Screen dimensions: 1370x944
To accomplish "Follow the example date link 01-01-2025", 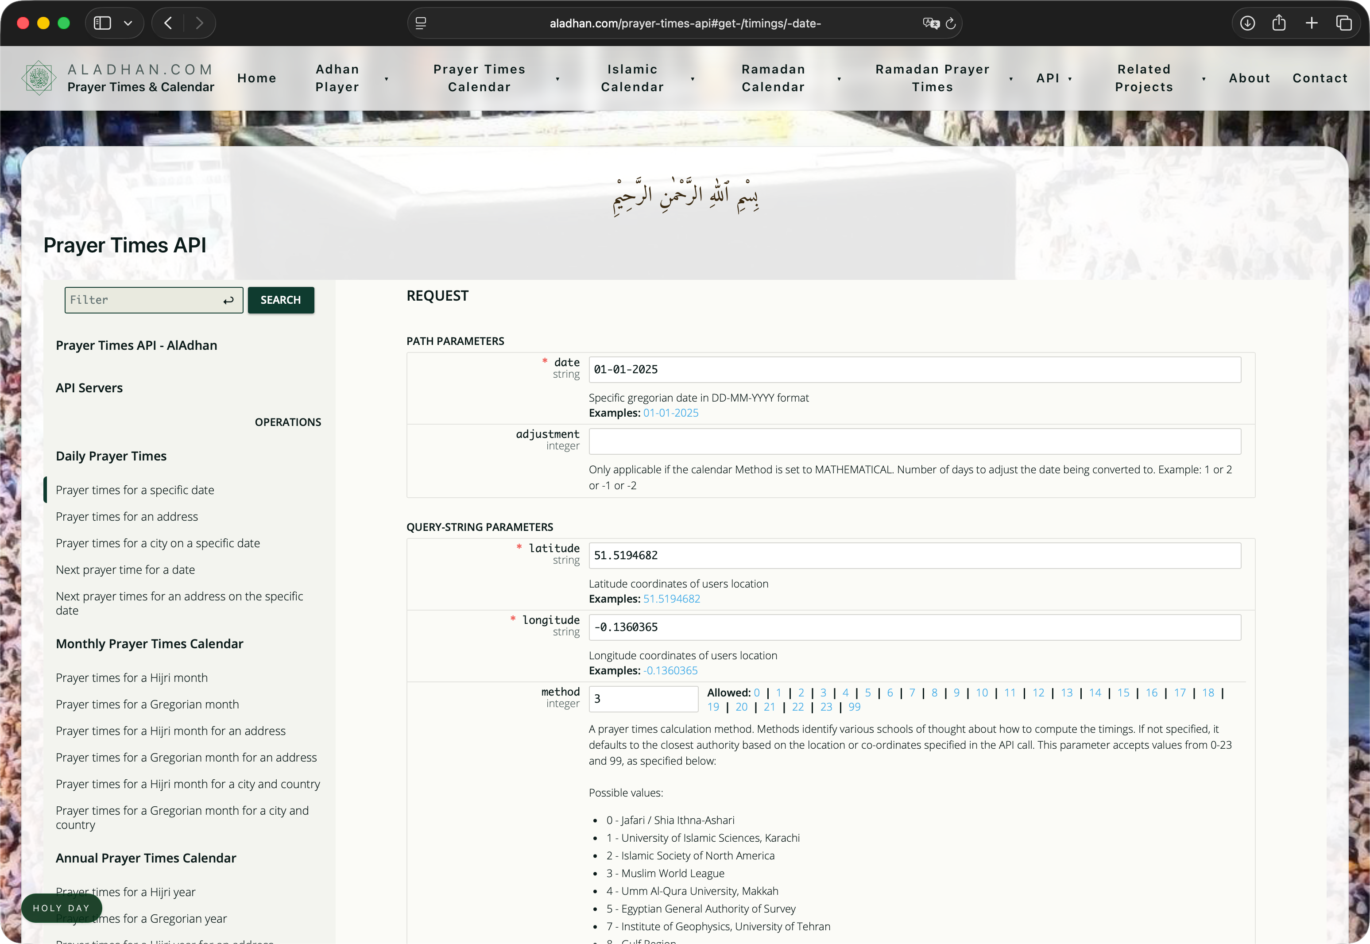I will point(671,413).
